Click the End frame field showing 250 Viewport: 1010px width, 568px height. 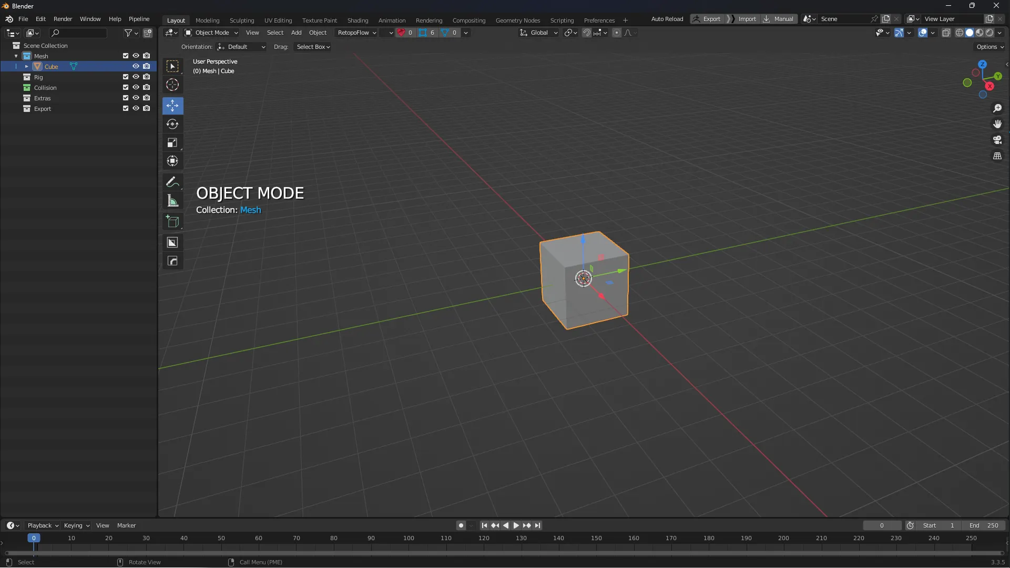coord(984,525)
